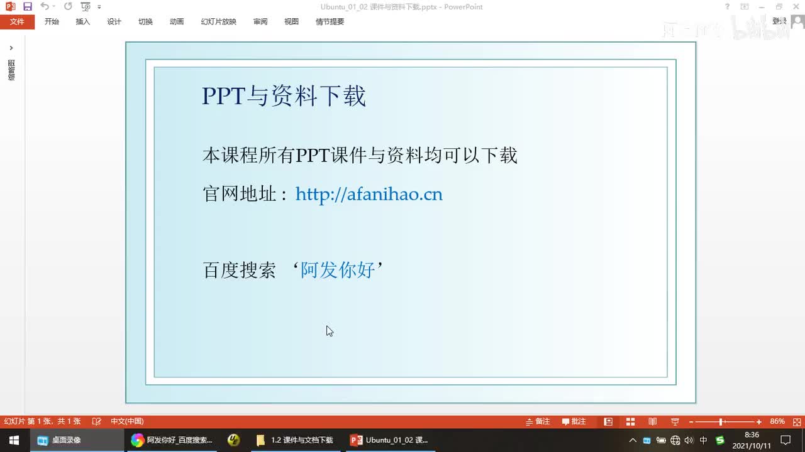Open the network status tray icon
The image size is (805, 452).
click(x=675, y=440)
